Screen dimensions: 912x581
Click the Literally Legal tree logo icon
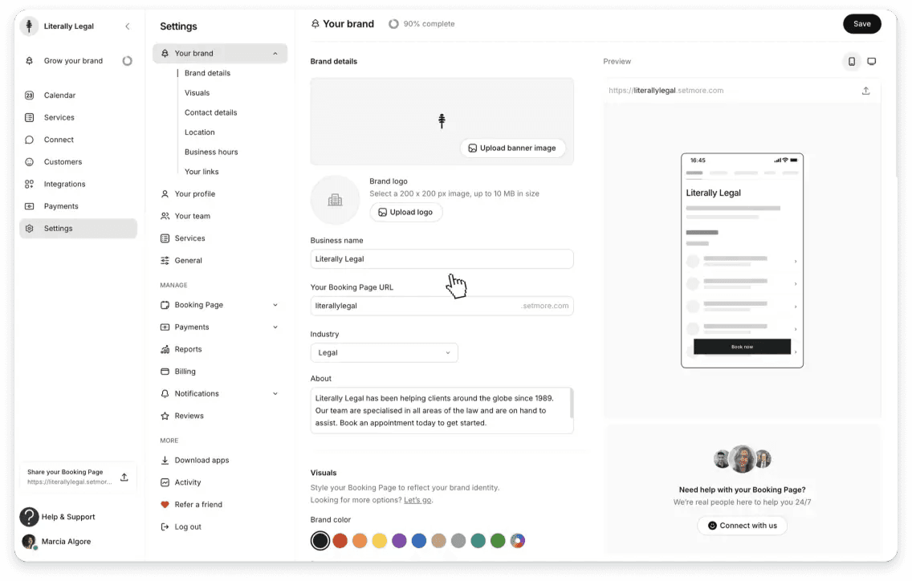point(29,26)
